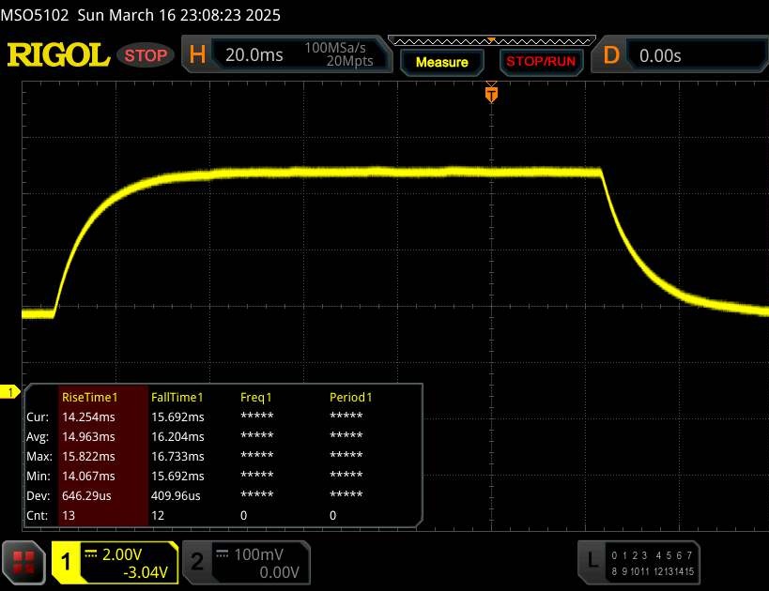Viewport: 769px width, 591px height.
Task: Enable channel 2 via its gray label
Action: click(x=197, y=562)
